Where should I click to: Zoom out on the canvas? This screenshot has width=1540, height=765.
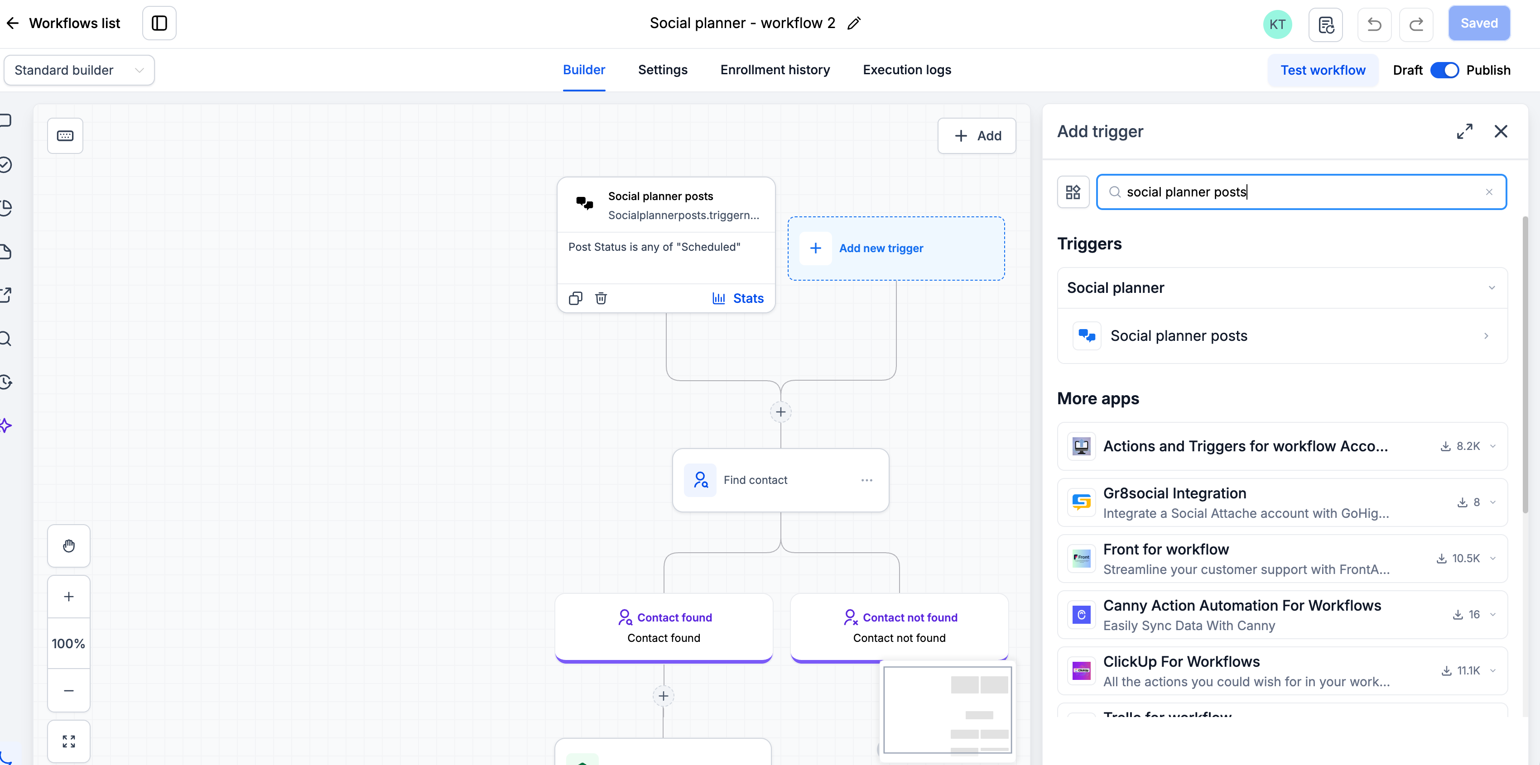(x=69, y=690)
